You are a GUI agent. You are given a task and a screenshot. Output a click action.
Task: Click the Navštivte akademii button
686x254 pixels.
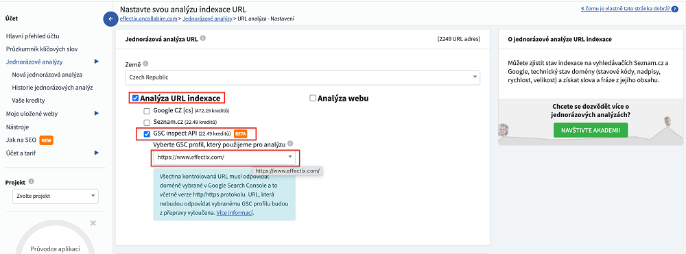click(x=590, y=130)
